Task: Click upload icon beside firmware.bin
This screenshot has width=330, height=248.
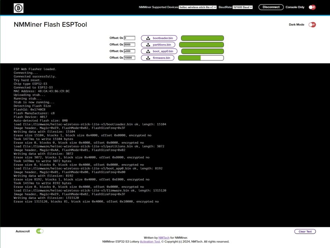Action: click(148, 58)
